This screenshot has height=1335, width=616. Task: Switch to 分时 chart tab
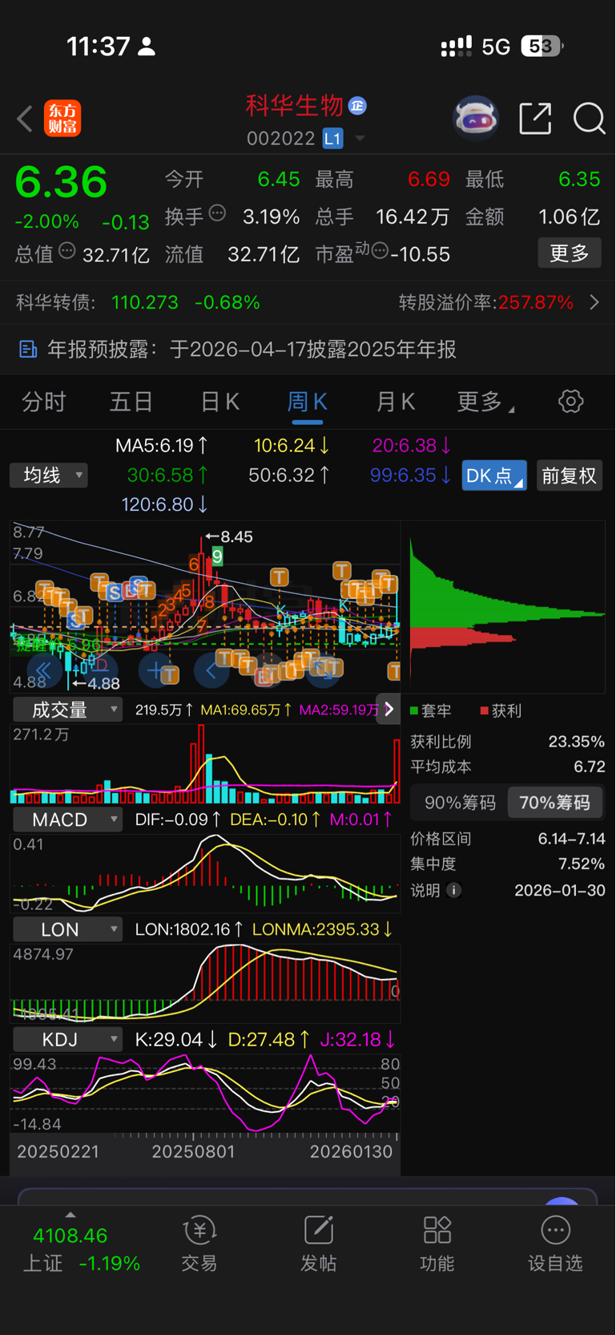(43, 402)
